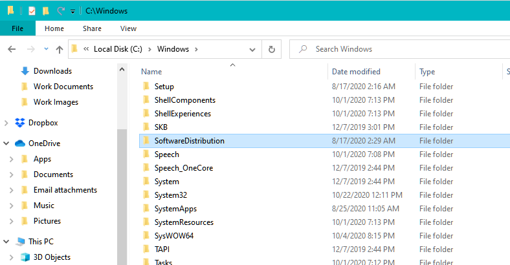Switch to the Home ribbon tab
The height and width of the screenshot is (265, 510).
(x=54, y=28)
